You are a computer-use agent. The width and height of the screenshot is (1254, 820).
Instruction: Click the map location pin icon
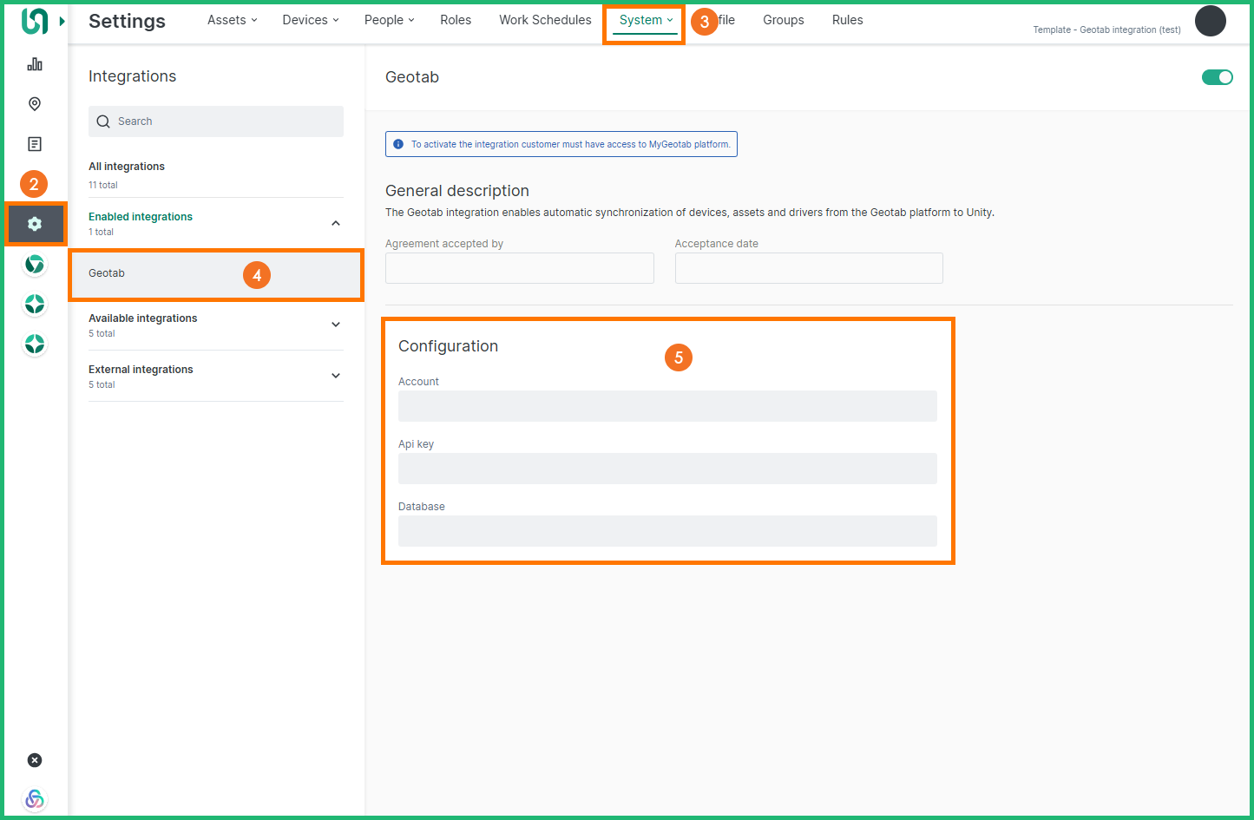tap(35, 104)
